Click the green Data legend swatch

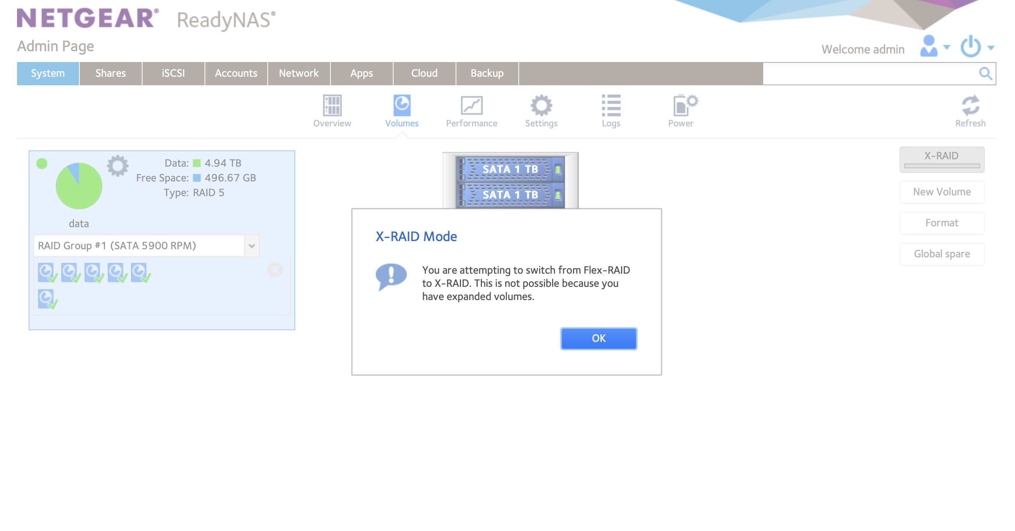pos(197,163)
